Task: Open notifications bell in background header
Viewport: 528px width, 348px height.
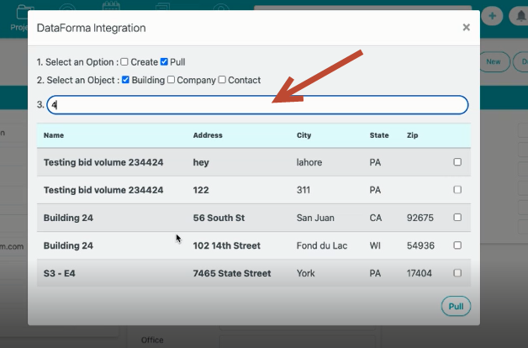Action: [520, 16]
